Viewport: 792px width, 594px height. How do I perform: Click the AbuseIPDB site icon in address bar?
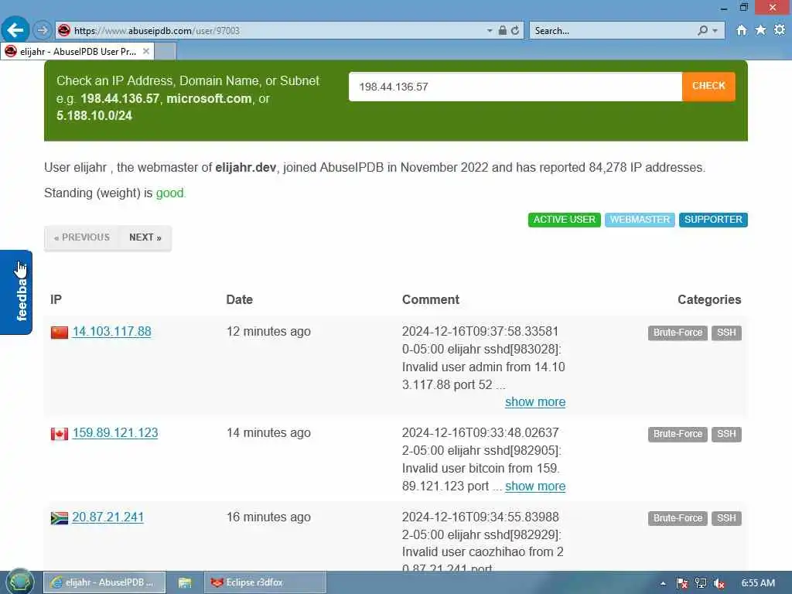tap(63, 30)
